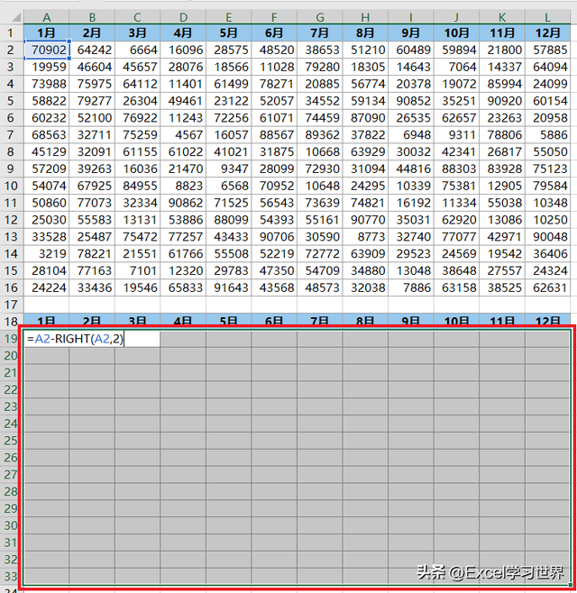577x593 pixels.
Task: Select column F header
Action: [275, 16]
